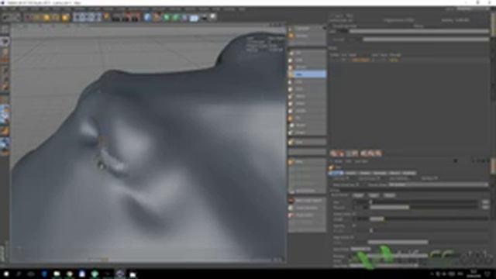This screenshot has height=279, width=496.
Task: Toggle the Y-axis lock icon
Action: [87, 17]
